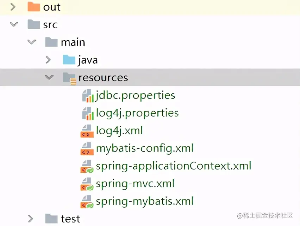The width and height of the screenshot is (300, 226).
Task: Click the orange out folder icon
Action: click(34, 7)
